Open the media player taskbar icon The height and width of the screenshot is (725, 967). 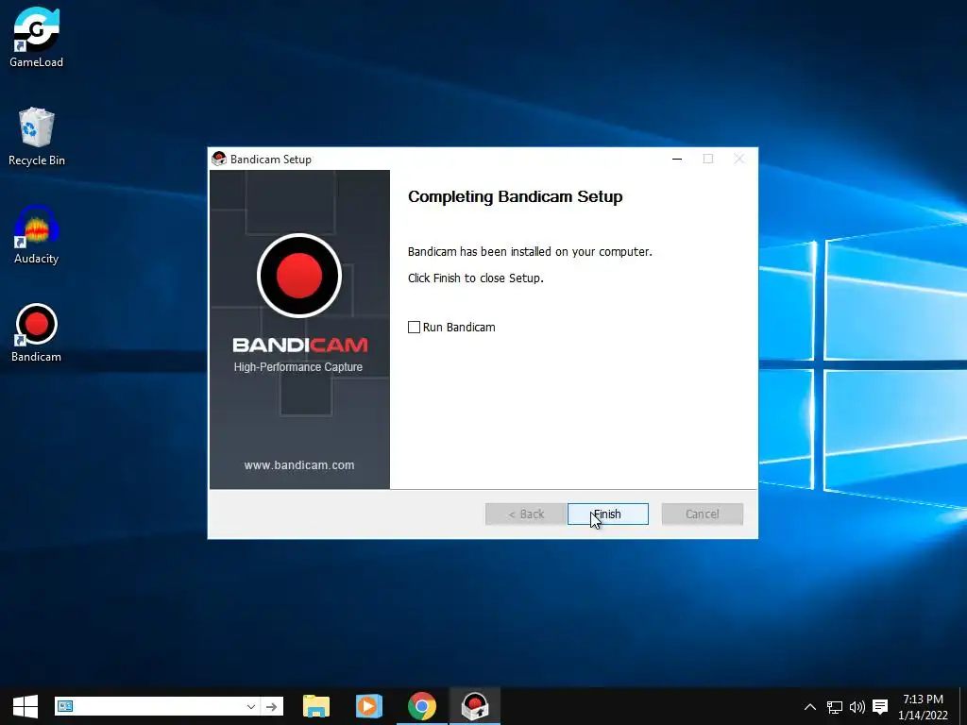point(369,706)
